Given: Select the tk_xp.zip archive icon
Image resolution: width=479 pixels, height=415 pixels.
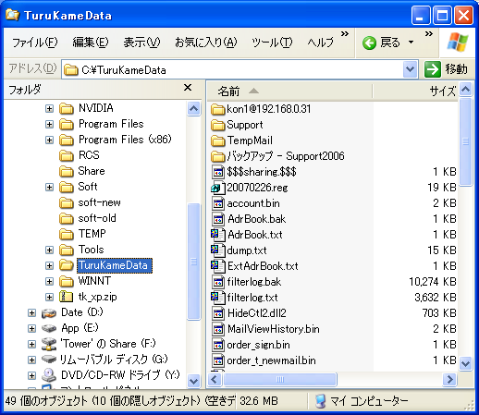Looking at the screenshot, I should pos(66,297).
